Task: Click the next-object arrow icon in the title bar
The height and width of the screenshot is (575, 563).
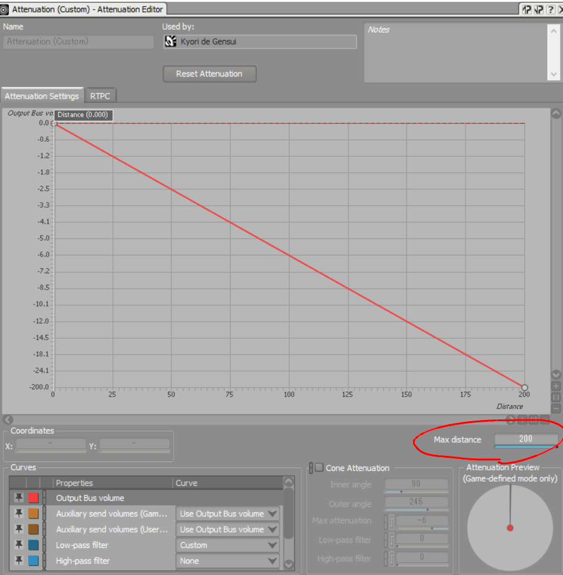Action: [x=538, y=9]
